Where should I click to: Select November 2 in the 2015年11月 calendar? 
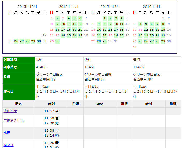pyautogui.click(x=57, y=18)
